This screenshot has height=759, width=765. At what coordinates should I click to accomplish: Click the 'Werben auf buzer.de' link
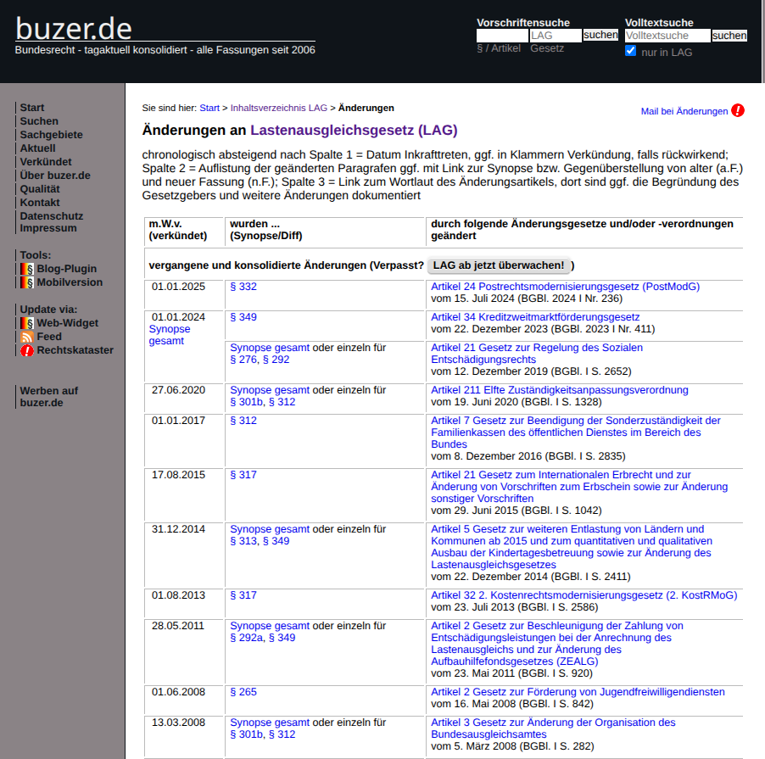pos(49,397)
